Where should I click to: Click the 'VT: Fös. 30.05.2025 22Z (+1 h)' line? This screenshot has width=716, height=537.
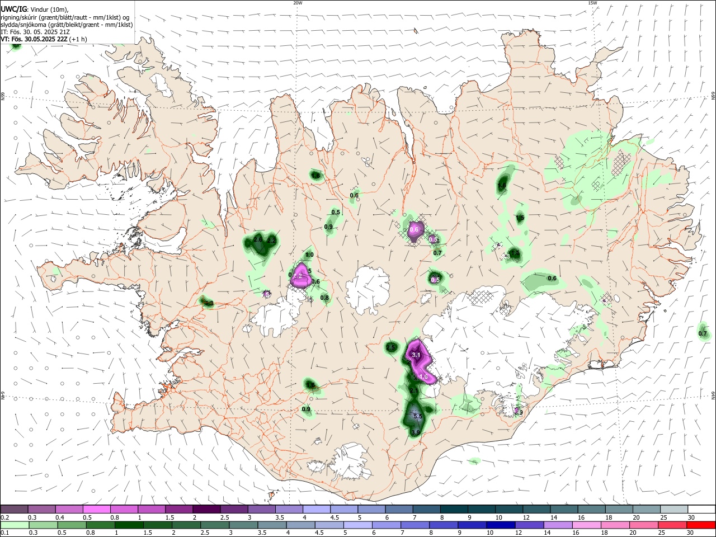click(x=44, y=39)
